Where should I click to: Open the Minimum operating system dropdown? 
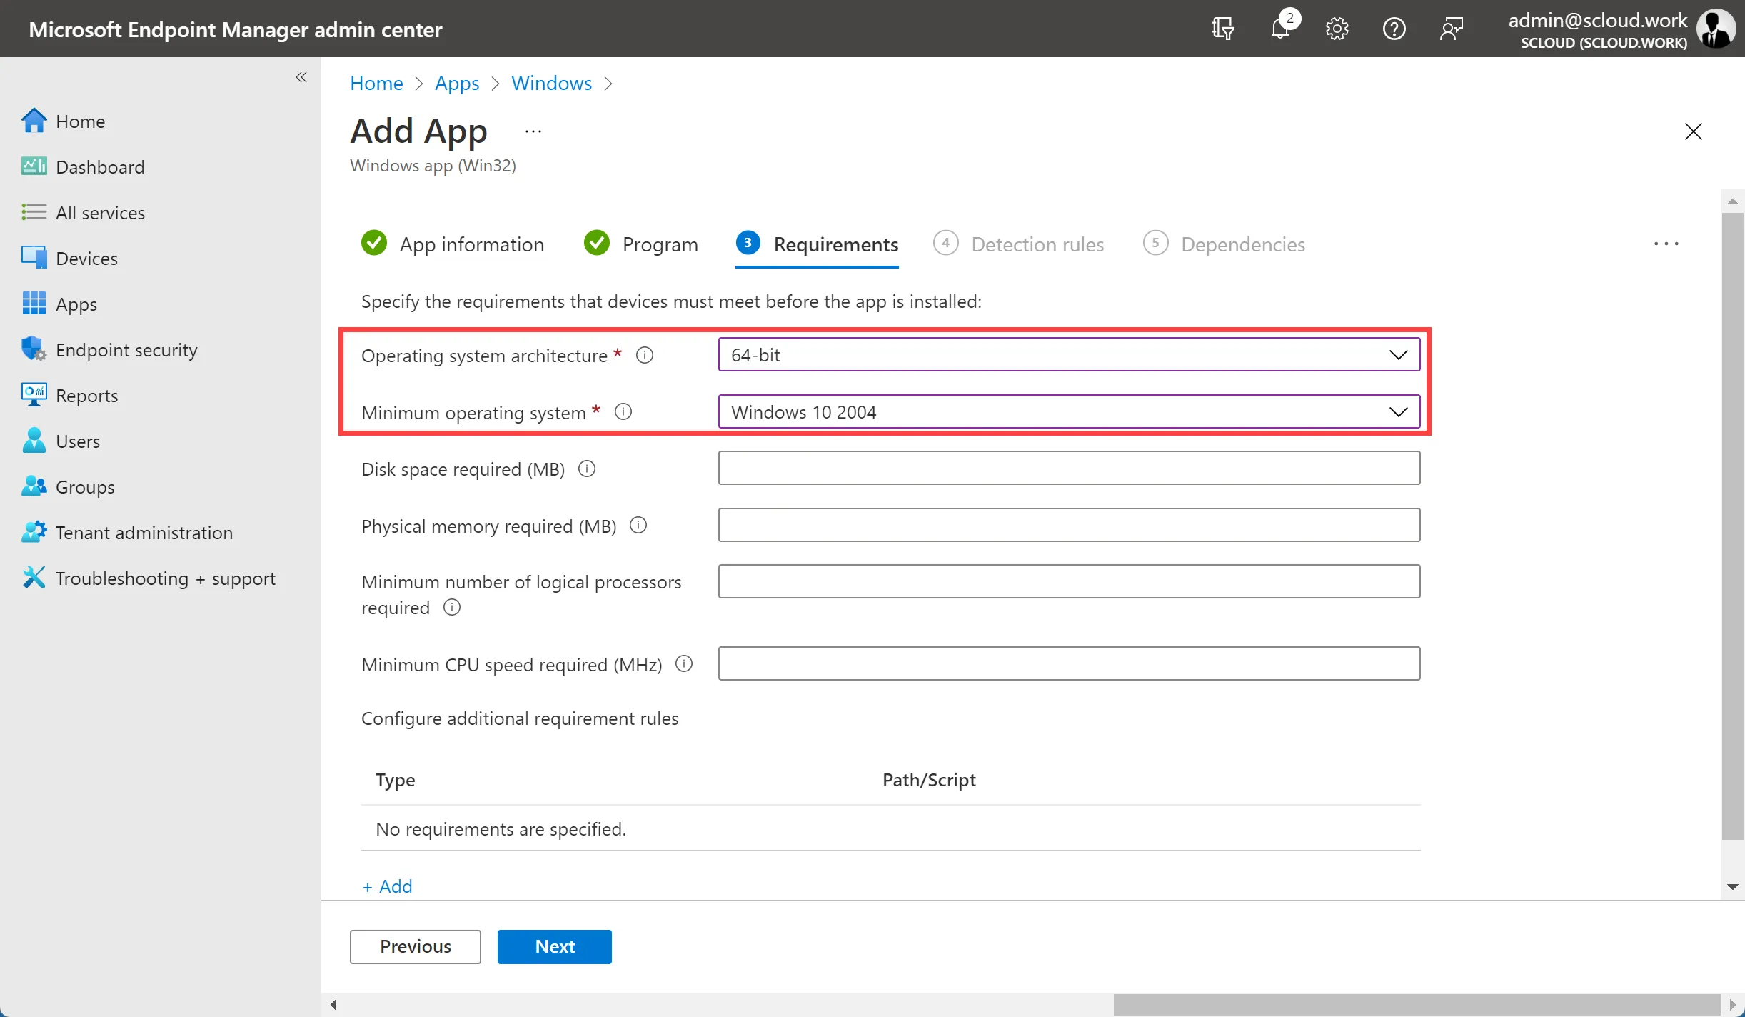coord(1069,412)
